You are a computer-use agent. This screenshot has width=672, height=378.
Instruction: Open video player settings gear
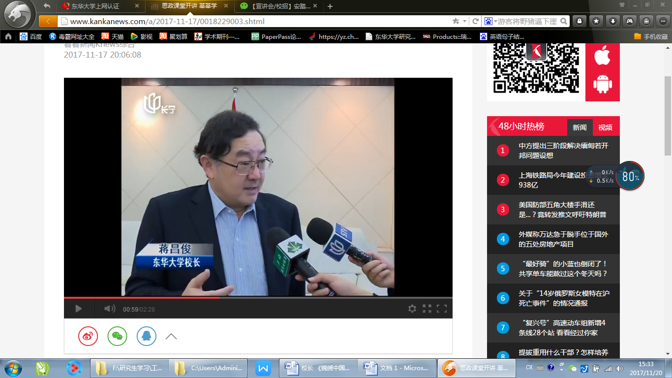[x=412, y=309]
